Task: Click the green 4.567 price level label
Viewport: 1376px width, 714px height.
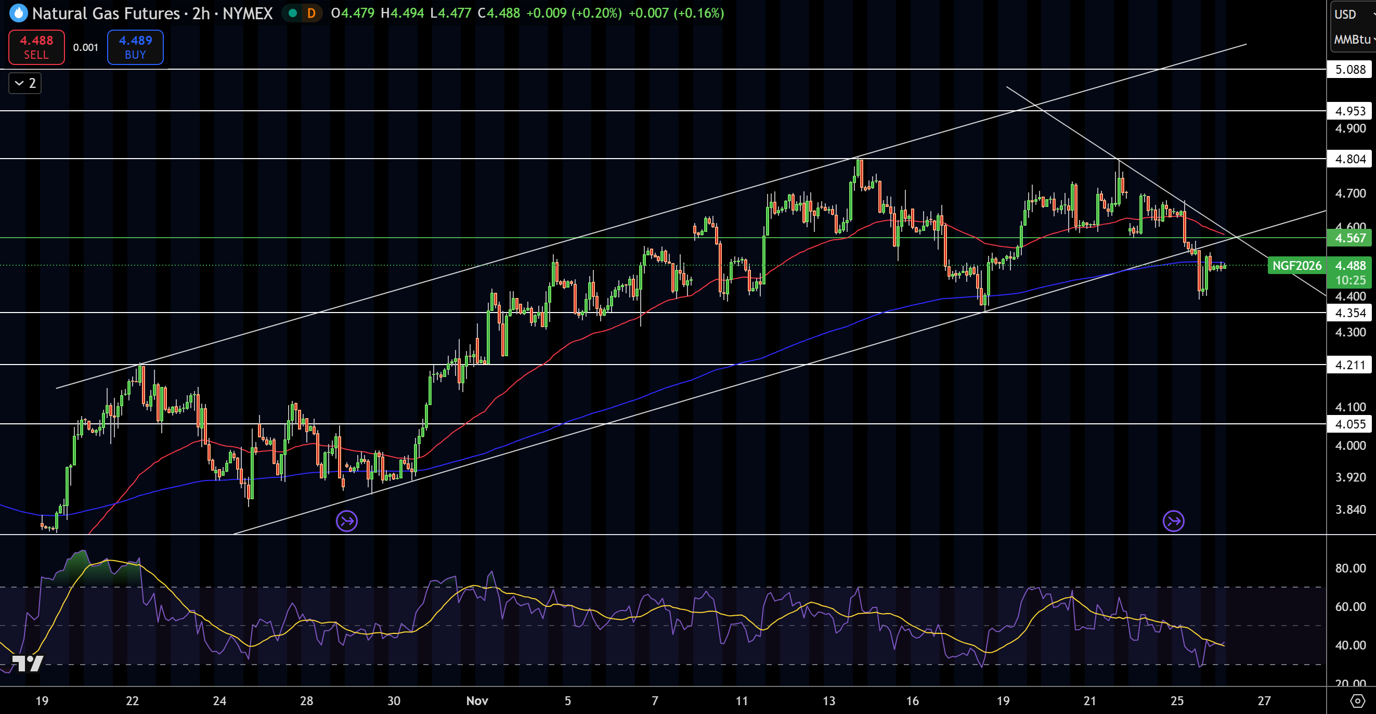Action: tap(1351, 238)
